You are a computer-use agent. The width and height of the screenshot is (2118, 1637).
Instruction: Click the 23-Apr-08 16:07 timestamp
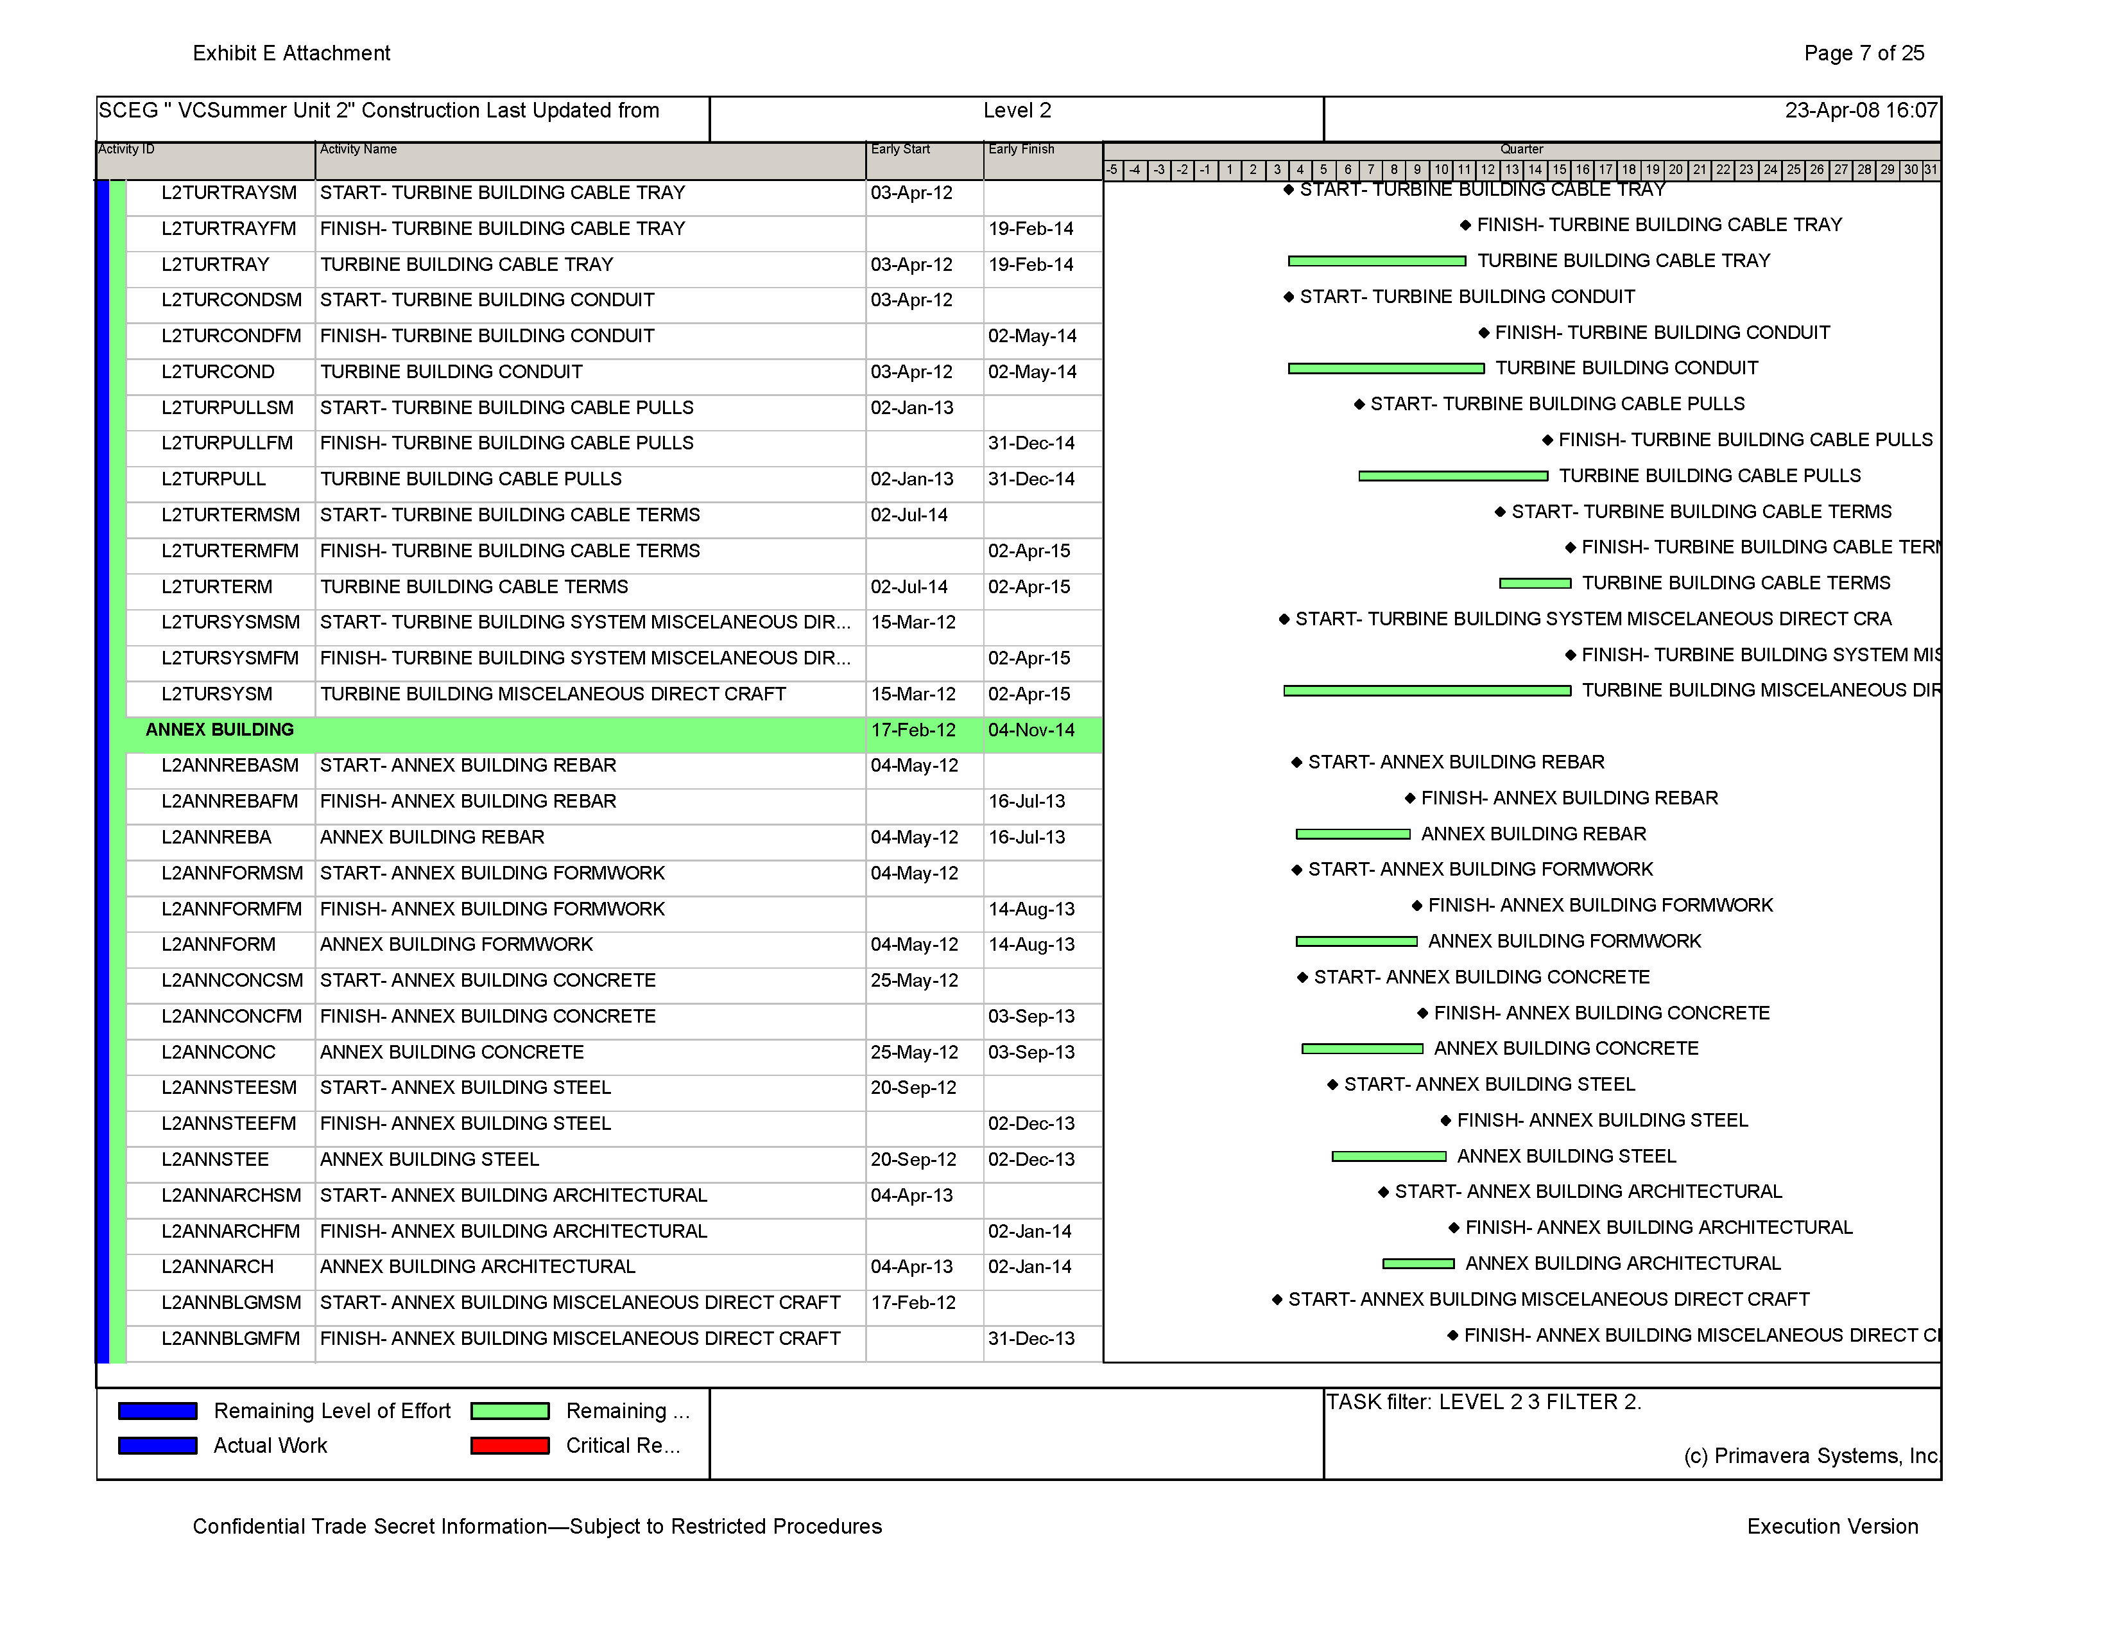[1861, 110]
